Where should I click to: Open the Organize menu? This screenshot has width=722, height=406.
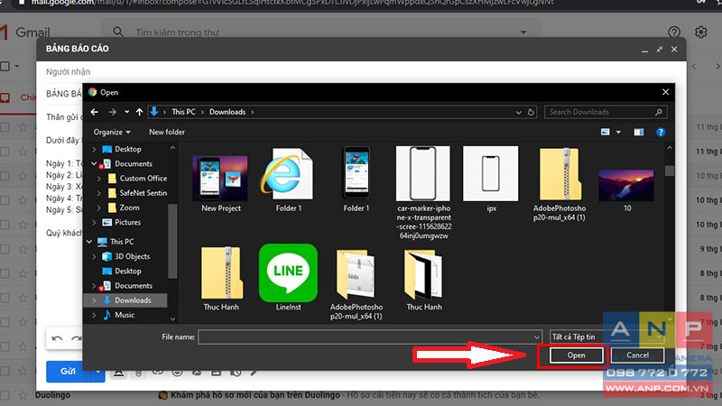point(112,132)
